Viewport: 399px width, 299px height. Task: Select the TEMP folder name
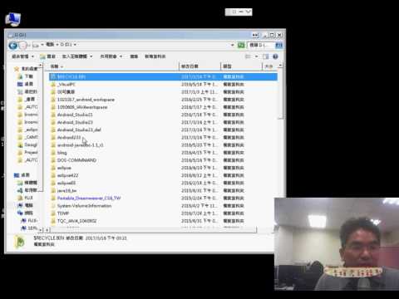click(63, 213)
